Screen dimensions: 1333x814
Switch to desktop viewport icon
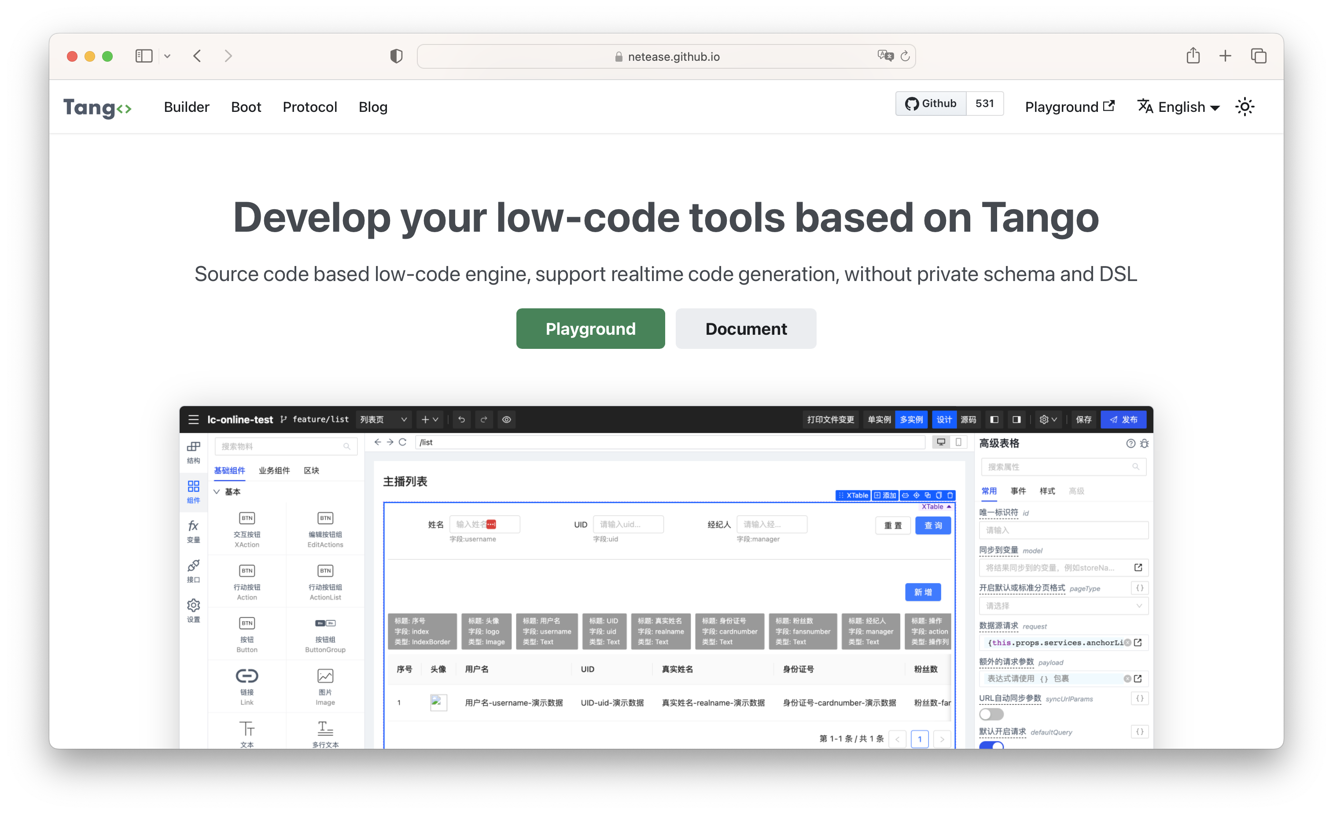tap(941, 442)
